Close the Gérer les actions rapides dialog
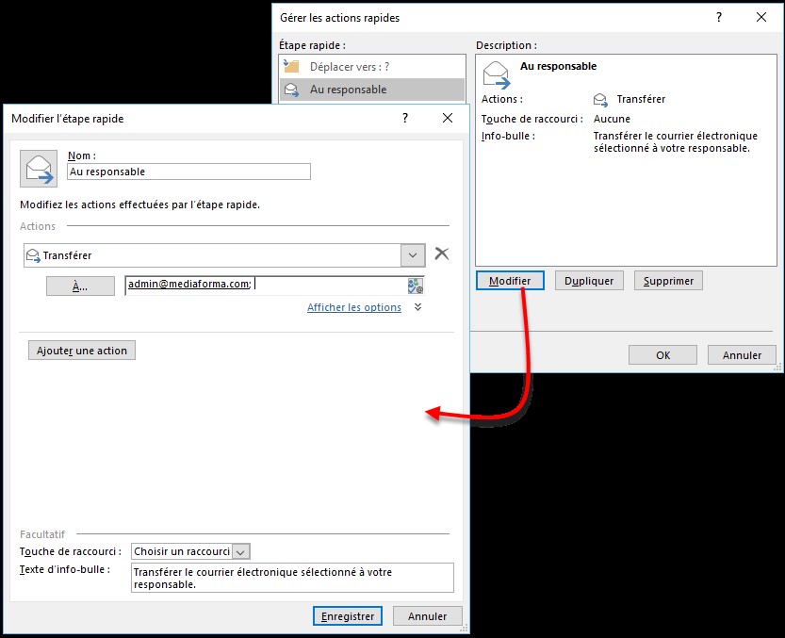The image size is (785, 638). tap(761, 17)
